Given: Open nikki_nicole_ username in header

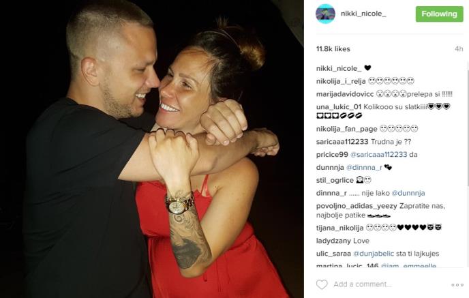Looking at the screenshot, I should click(x=363, y=14).
